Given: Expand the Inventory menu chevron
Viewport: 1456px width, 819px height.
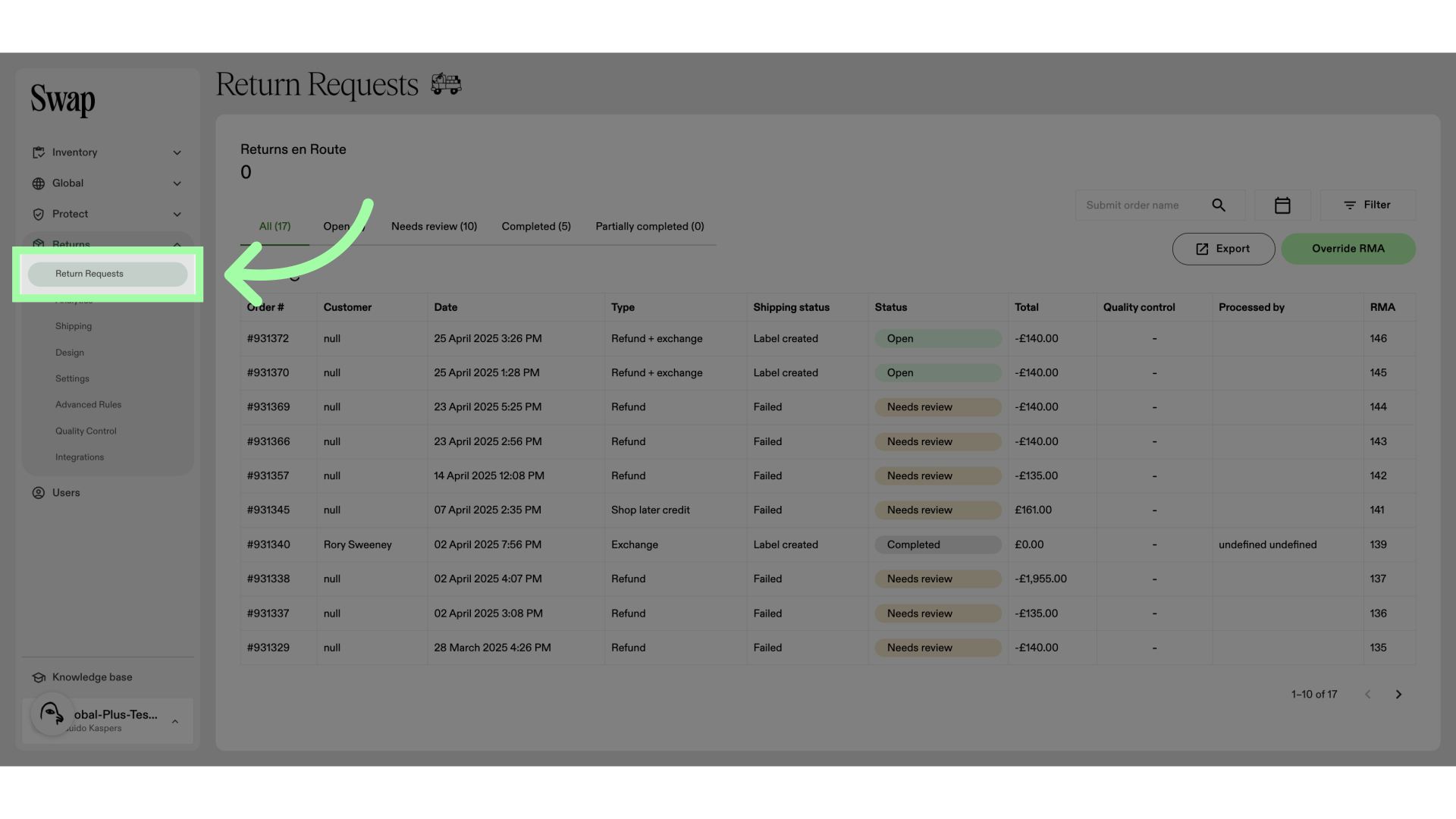Looking at the screenshot, I should pyautogui.click(x=177, y=153).
